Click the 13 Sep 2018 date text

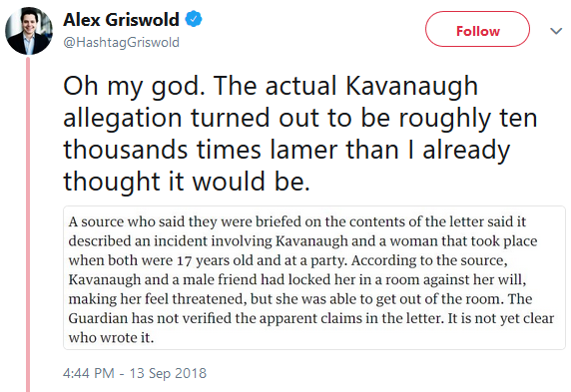(168, 373)
